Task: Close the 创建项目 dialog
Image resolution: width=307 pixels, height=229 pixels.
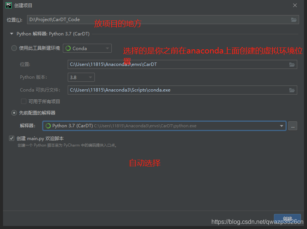Action: [295, 5]
